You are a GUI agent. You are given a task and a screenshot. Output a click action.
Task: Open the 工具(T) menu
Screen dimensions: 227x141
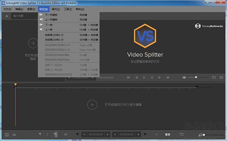coord(68,9)
